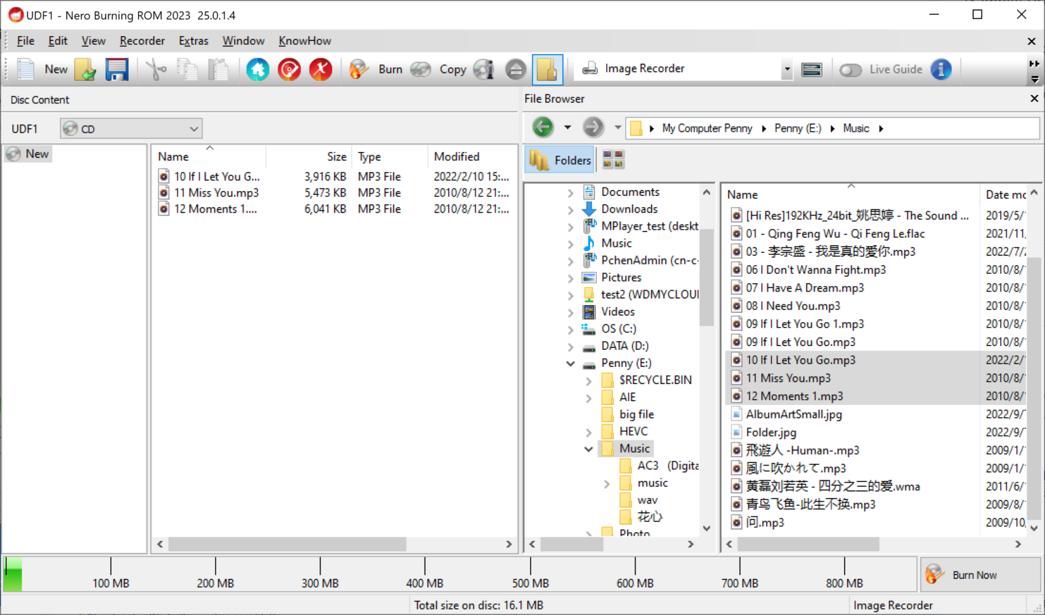Click the Music note icon in tree
Image resolution: width=1045 pixels, height=615 pixels.
(x=589, y=243)
